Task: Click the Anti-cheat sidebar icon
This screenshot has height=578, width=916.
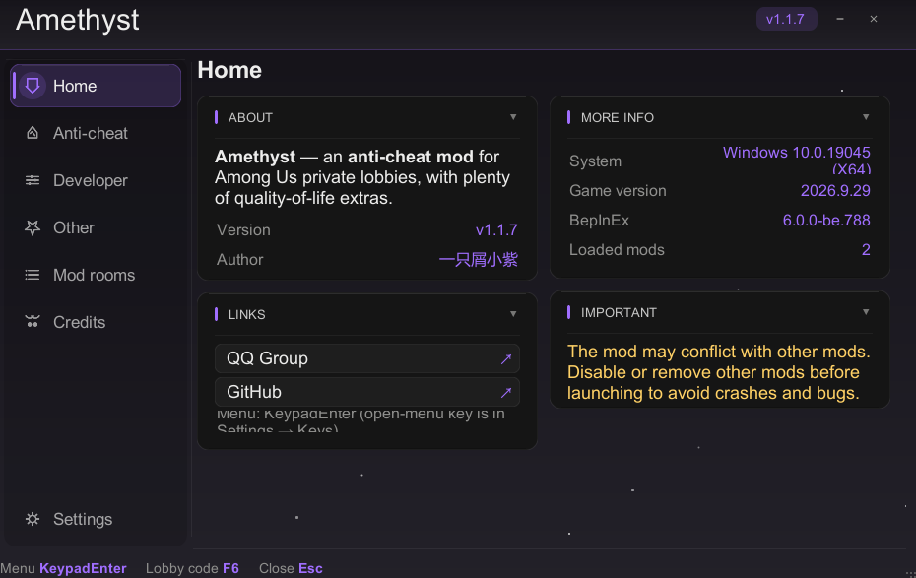Action: [x=33, y=133]
